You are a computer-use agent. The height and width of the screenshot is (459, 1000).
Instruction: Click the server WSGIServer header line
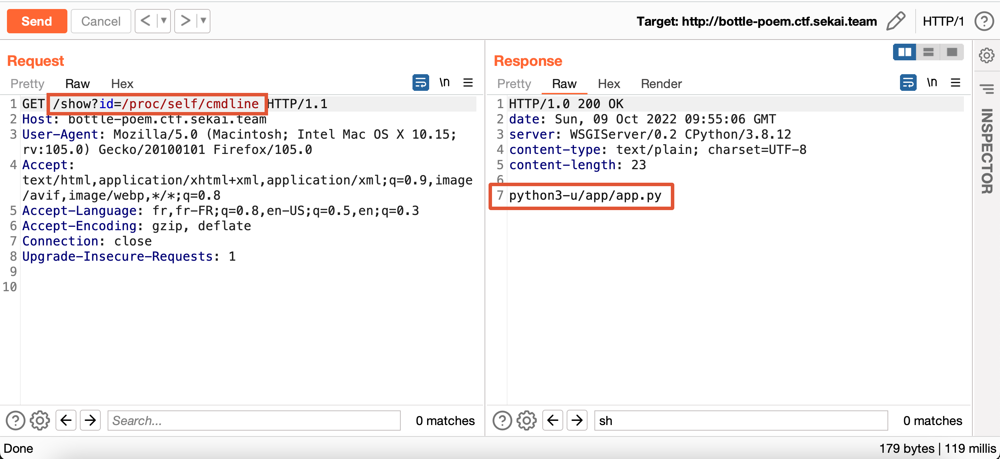click(x=650, y=134)
